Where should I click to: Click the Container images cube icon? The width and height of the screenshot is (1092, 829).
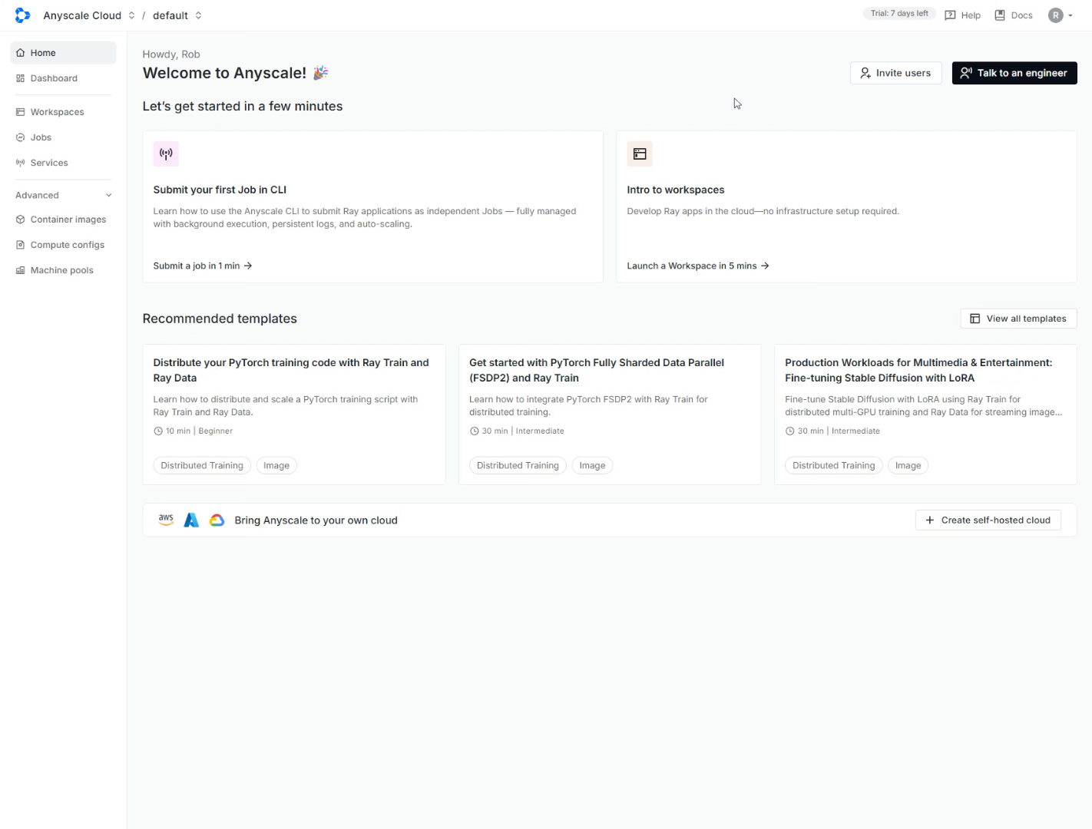pos(21,220)
